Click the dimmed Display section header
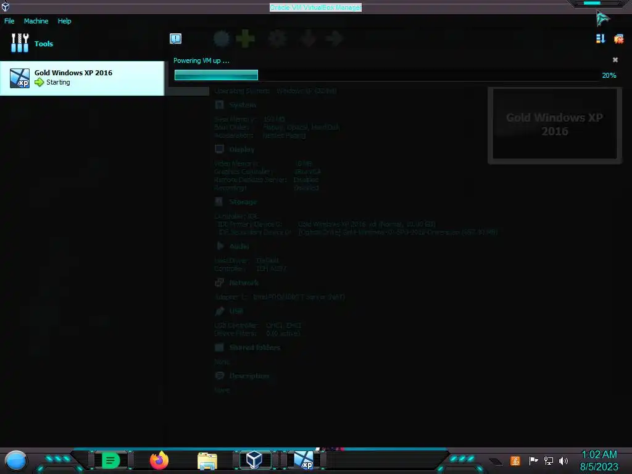 pyautogui.click(x=241, y=149)
